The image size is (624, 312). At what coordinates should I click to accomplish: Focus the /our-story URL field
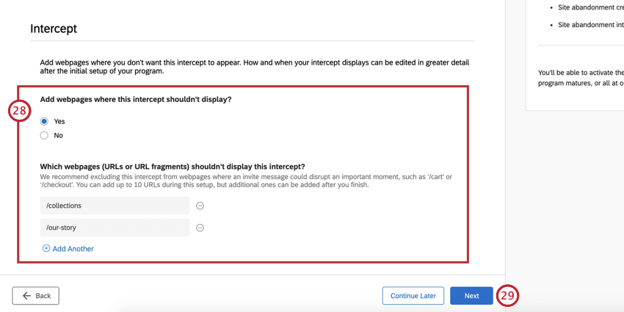point(115,228)
